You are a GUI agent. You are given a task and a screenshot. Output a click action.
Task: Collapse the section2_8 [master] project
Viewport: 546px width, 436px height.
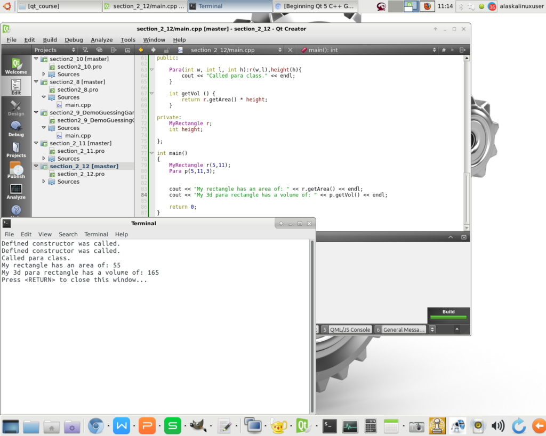[36, 82]
